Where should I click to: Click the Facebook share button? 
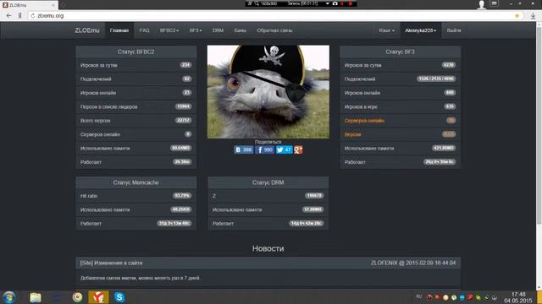tap(264, 149)
